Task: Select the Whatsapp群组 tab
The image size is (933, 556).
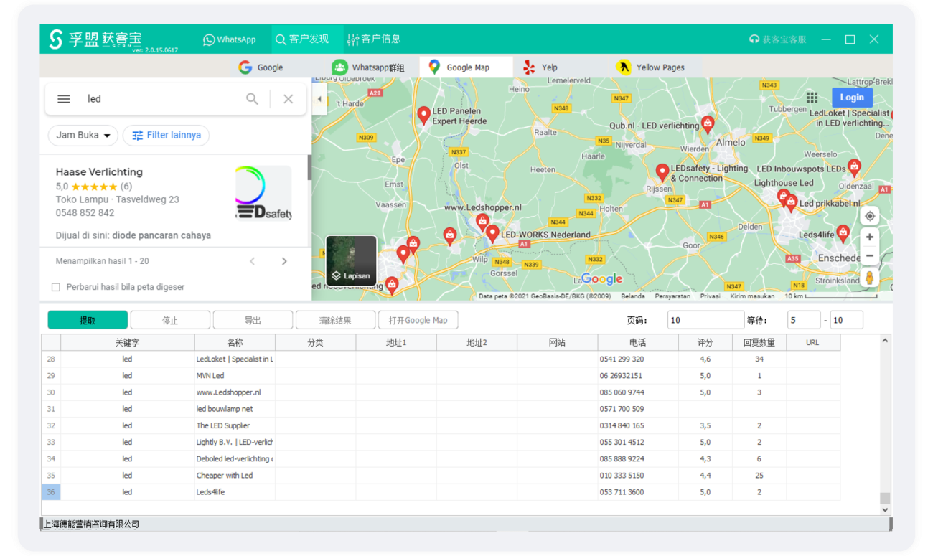Action: (x=368, y=67)
